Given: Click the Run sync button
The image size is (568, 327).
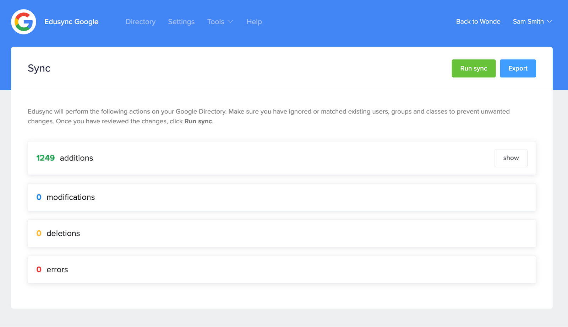Looking at the screenshot, I should 473,68.
